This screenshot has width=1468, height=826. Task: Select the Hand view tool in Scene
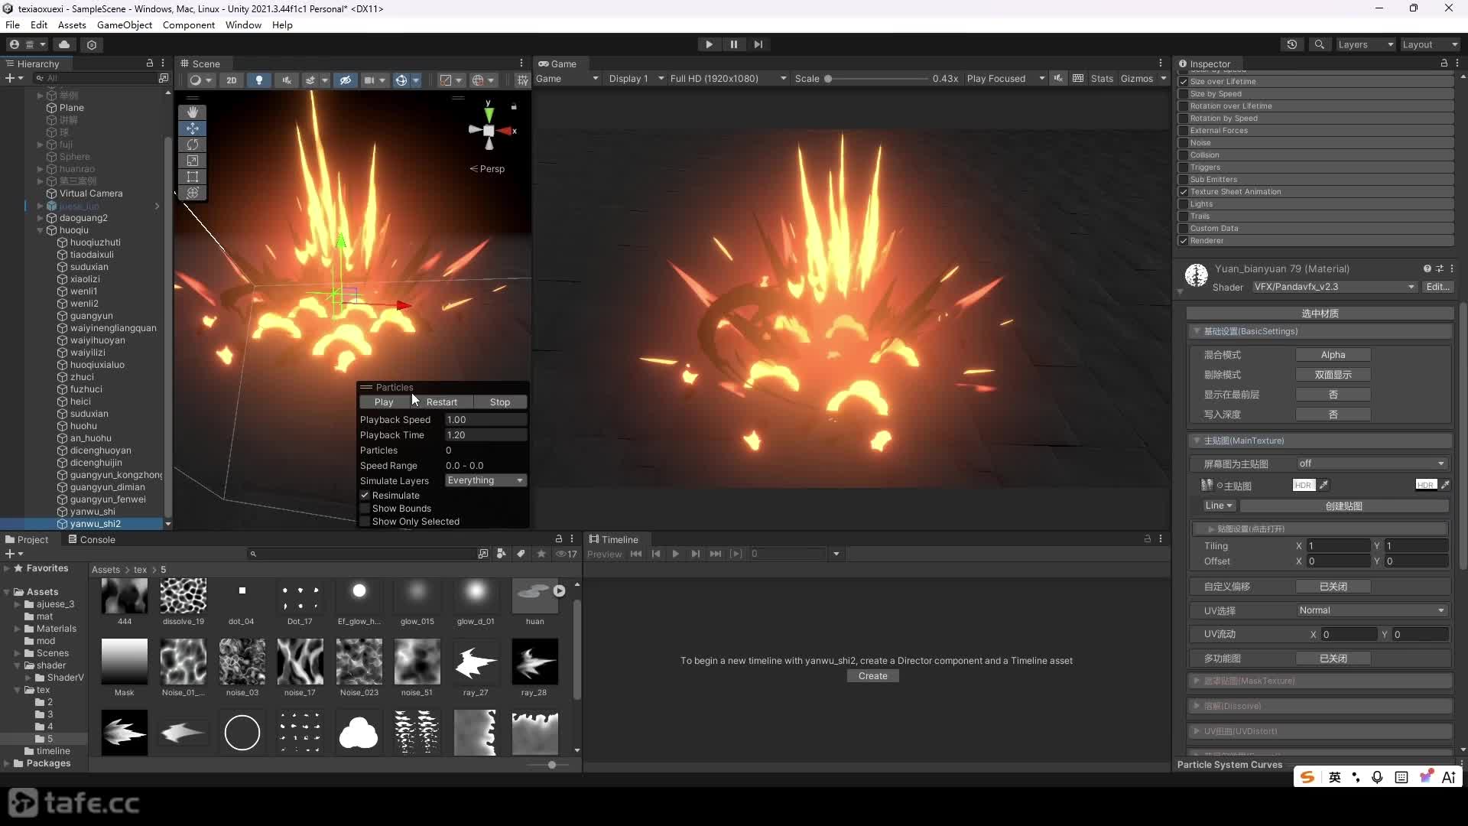193,112
